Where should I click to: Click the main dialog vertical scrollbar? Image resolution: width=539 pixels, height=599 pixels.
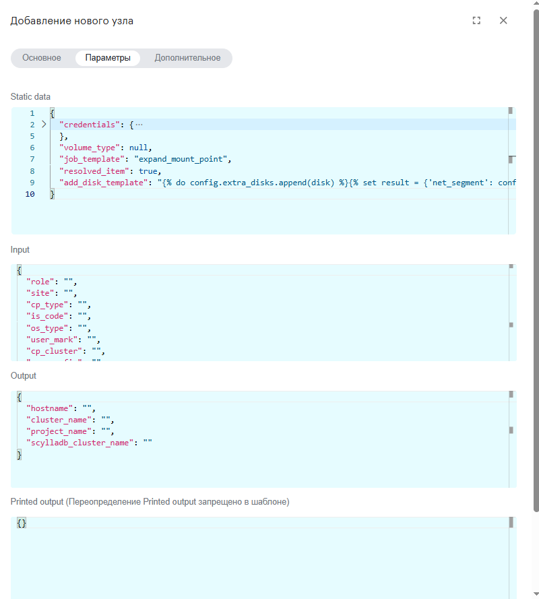(x=536, y=260)
